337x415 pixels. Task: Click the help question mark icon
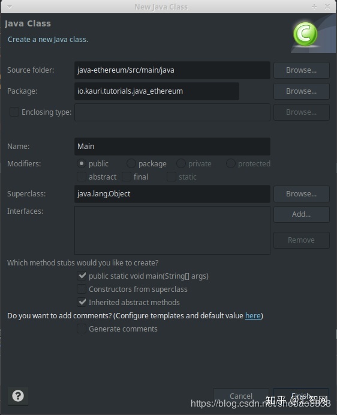[x=18, y=396]
